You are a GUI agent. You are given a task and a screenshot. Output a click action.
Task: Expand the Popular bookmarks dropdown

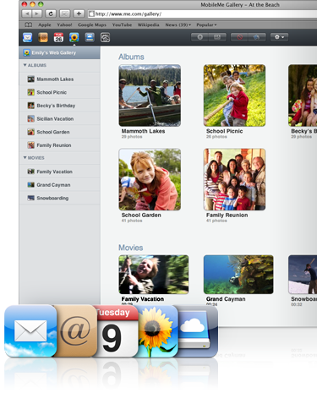point(206,25)
